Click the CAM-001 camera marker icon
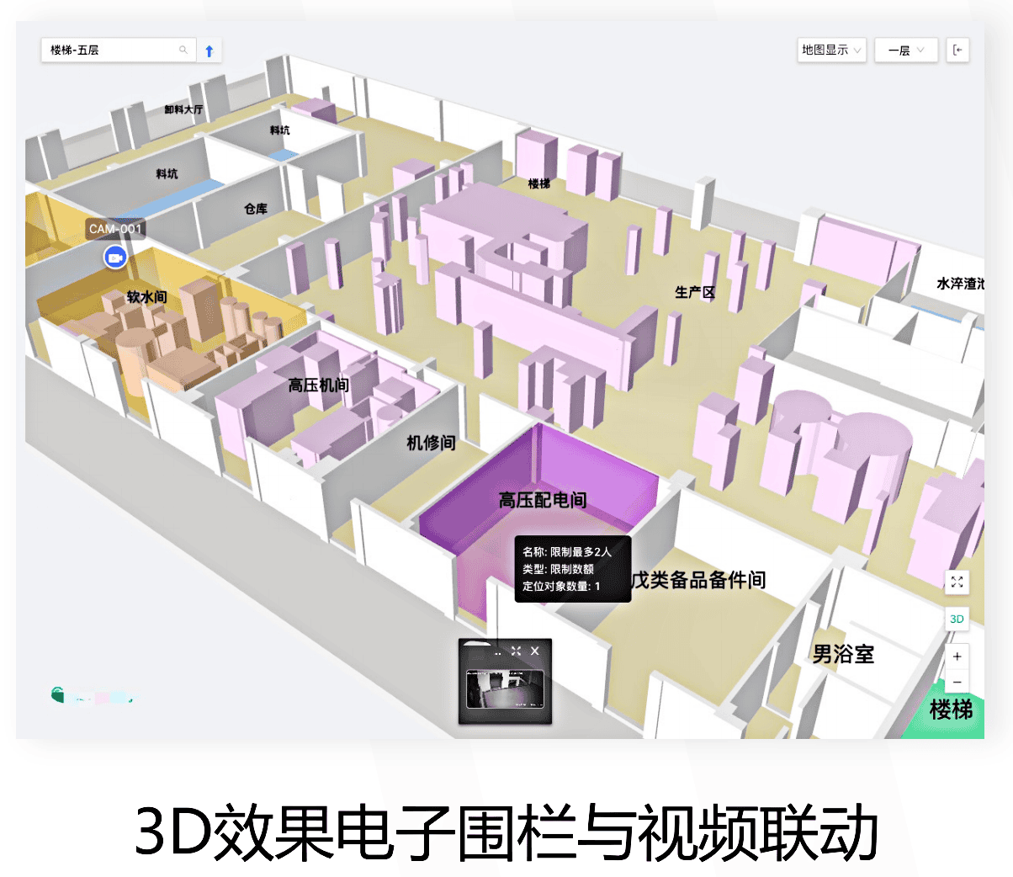Image resolution: width=1013 pixels, height=877 pixels. (115, 257)
